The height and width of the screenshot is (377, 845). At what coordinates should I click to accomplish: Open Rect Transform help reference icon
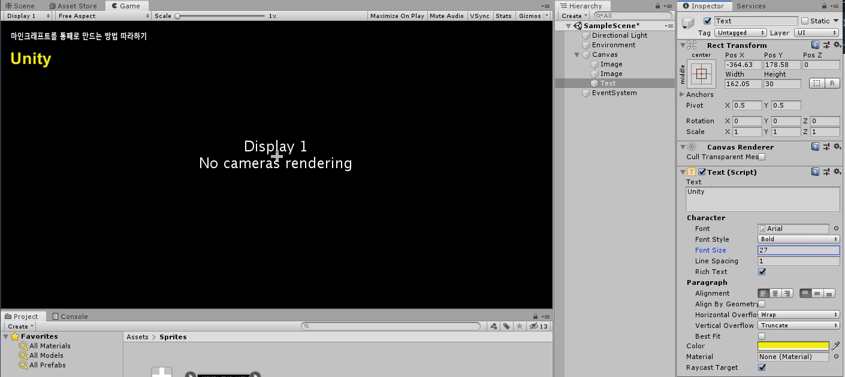pyautogui.click(x=815, y=45)
